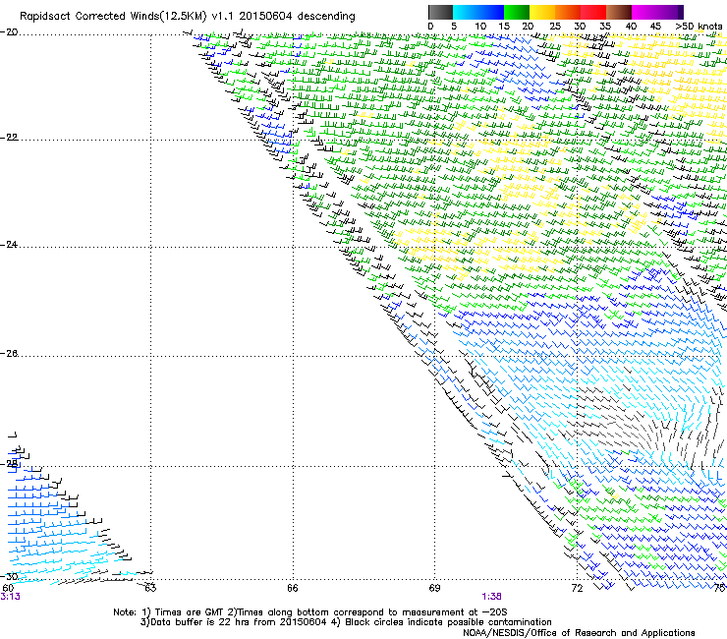Viewport: 727px width, 639px height.
Task: Click legend tick label 25
Action: 555,27
